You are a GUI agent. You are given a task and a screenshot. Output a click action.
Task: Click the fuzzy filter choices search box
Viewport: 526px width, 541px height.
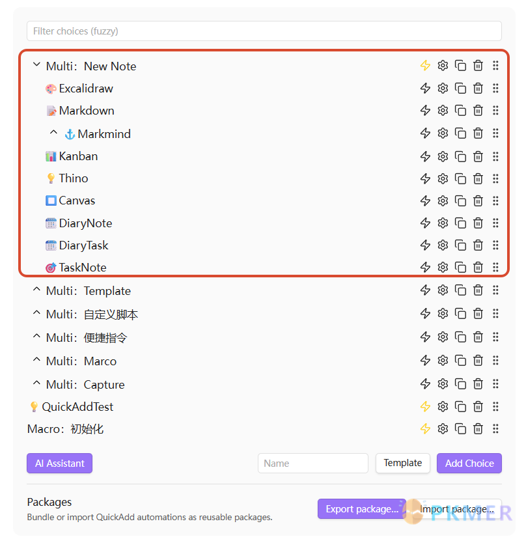(x=264, y=31)
